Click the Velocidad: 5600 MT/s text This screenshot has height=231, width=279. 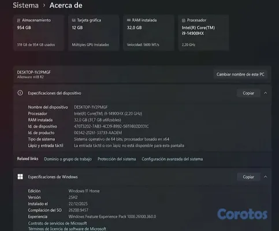[x=143, y=44]
